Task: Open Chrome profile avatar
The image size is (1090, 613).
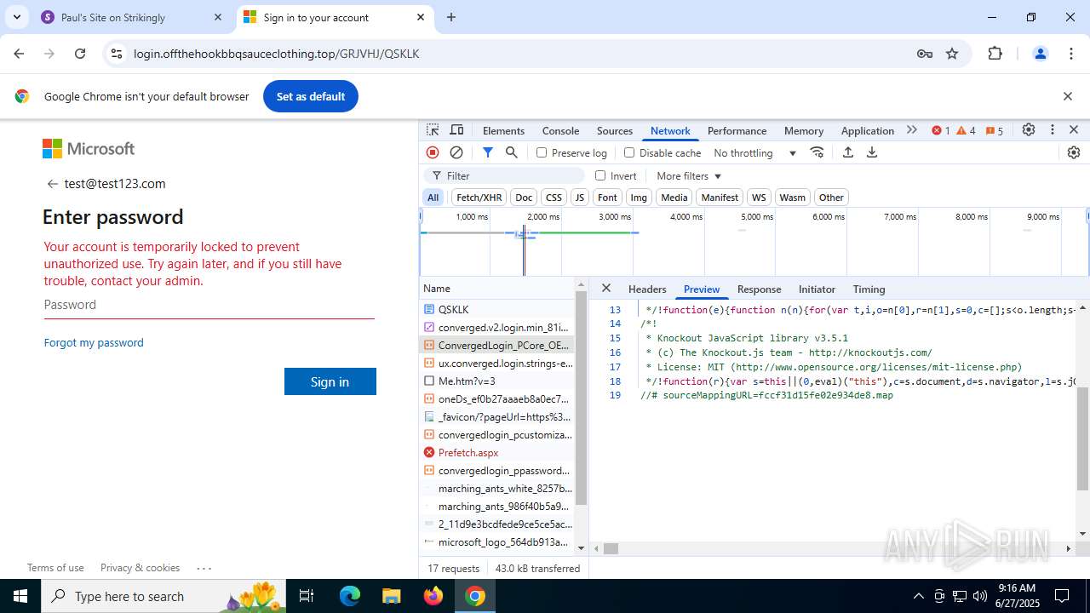Action: coord(1040,54)
